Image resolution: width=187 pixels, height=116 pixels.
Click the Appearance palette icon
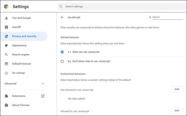pyautogui.click(x=6, y=46)
